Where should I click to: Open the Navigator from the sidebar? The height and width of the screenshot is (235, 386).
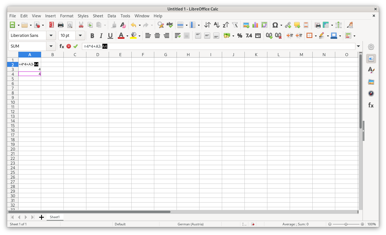(x=371, y=93)
